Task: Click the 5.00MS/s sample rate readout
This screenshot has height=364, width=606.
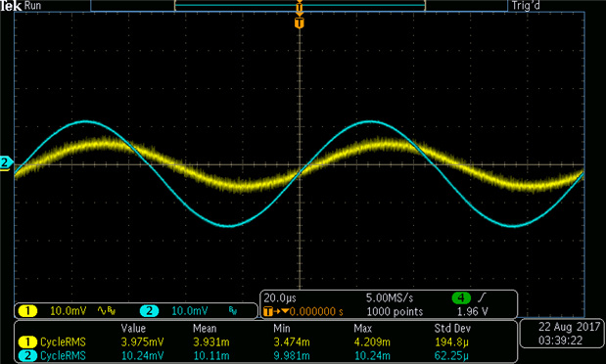Action: tap(390, 297)
